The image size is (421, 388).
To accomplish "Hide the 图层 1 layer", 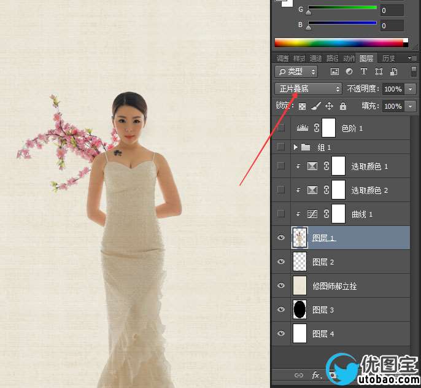I will pyautogui.click(x=281, y=238).
